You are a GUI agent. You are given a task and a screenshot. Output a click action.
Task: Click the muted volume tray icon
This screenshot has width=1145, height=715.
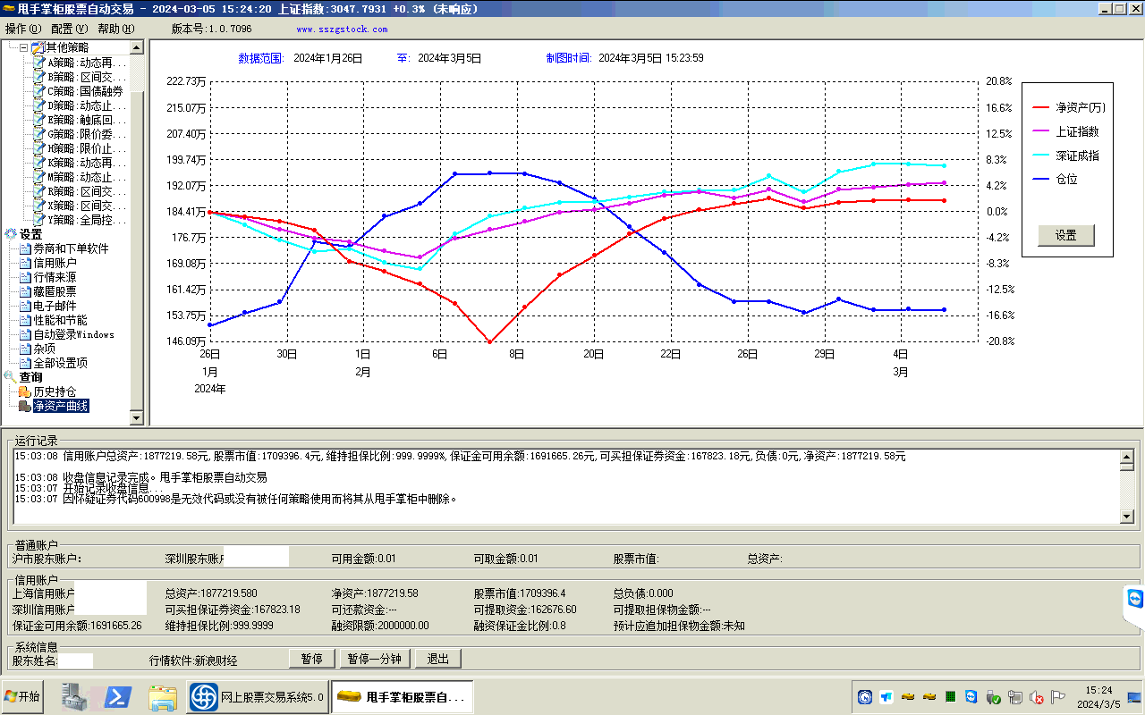point(1037,697)
